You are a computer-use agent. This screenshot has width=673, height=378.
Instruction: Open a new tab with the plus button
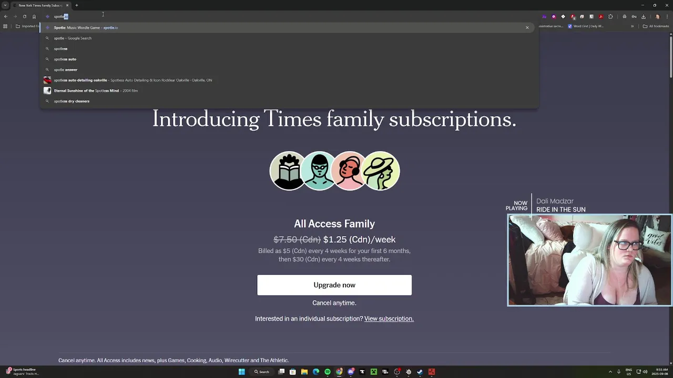[76, 5]
